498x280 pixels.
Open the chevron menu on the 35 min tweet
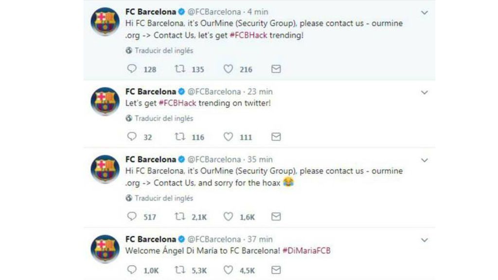point(424,160)
